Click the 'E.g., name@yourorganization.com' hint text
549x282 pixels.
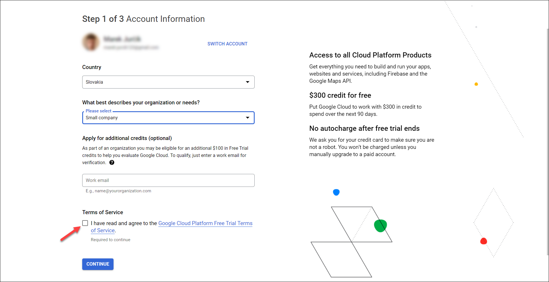click(118, 191)
